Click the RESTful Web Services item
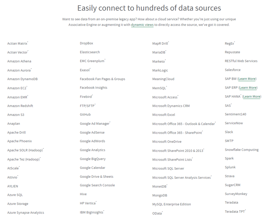267x215 pixels. click(241, 61)
